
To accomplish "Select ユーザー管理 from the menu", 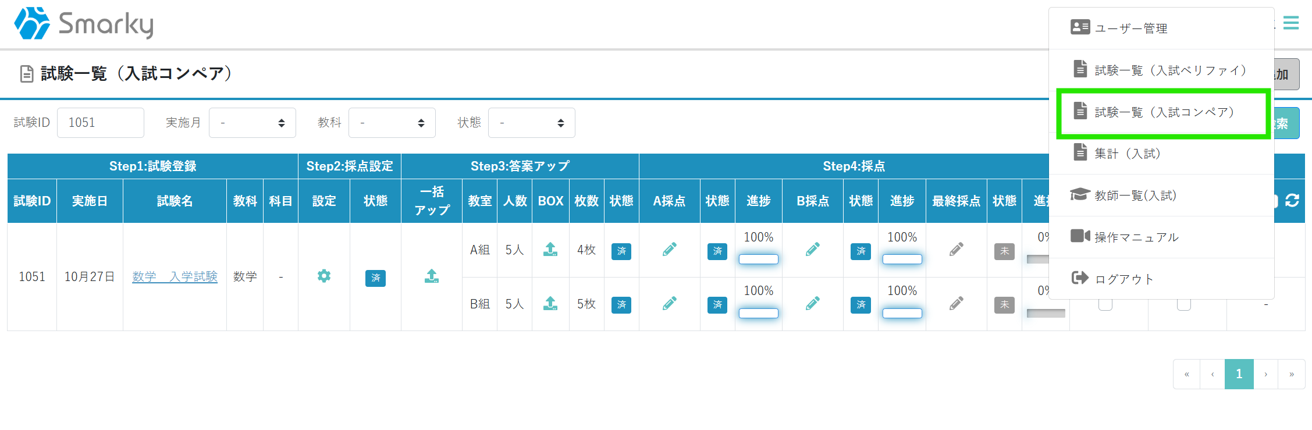I will coord(1130,28).
